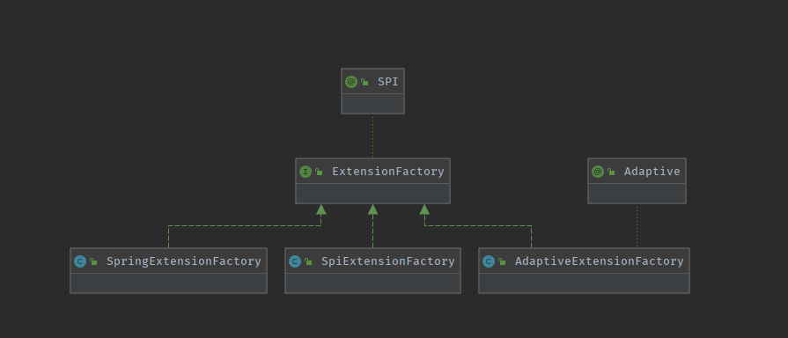Click the public lock icon beside SPI
The width and height of the screenshot is (788, 338).
[365, 82]
